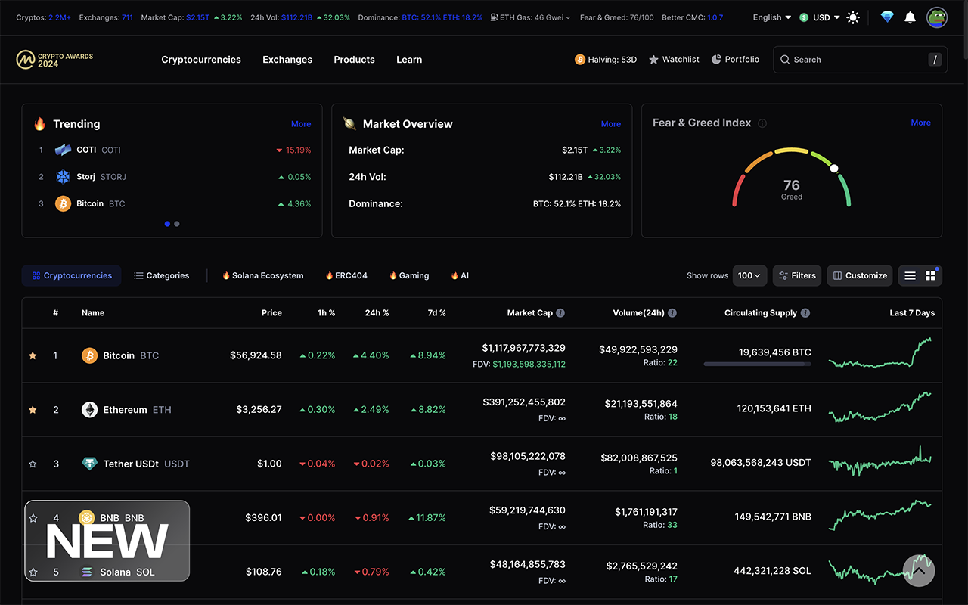The image size is (968, 605).
Task: Open Solana Ecosystem category
Action: tap(262, 276)
